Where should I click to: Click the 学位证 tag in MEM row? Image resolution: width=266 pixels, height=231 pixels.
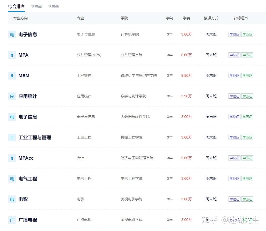pos(234,76)
